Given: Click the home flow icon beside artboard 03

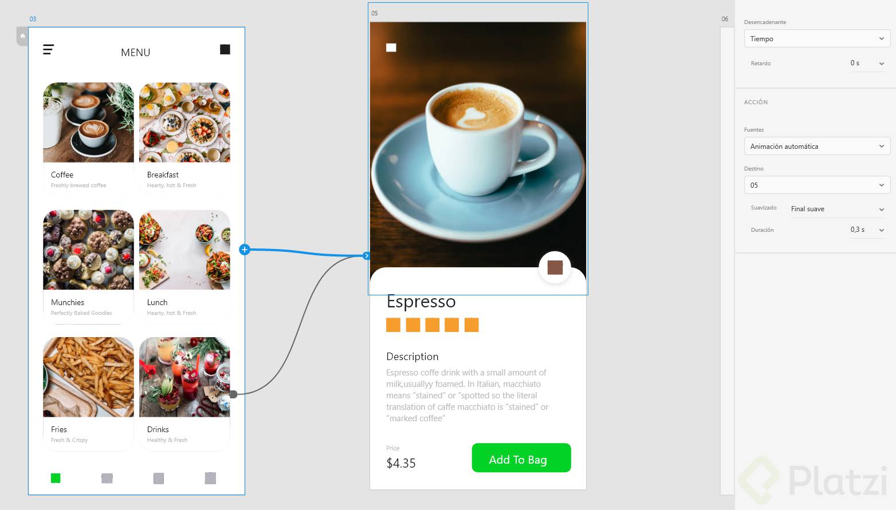Looking at the screenshot, I should (22, 36).
